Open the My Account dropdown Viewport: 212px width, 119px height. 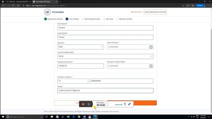[137, 12]
